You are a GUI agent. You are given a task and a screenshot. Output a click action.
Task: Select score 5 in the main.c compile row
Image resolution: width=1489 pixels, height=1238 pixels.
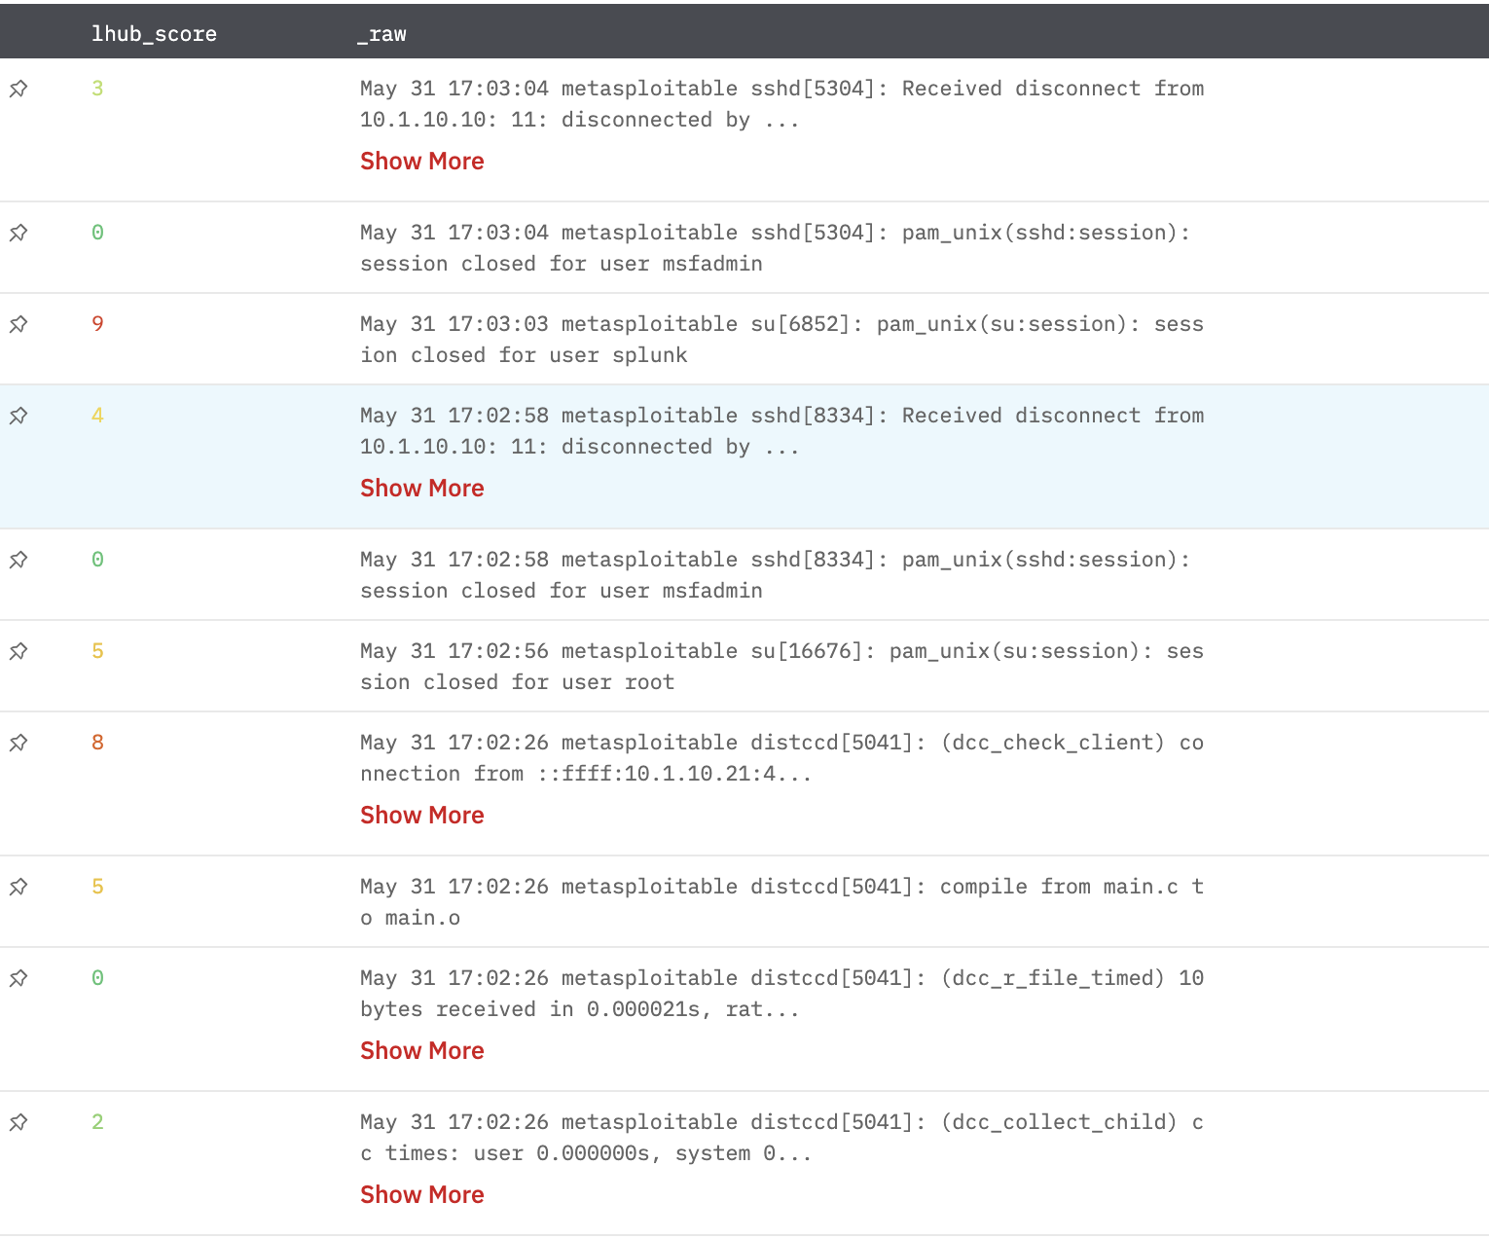pyautogui.click(x=97, y=887)
